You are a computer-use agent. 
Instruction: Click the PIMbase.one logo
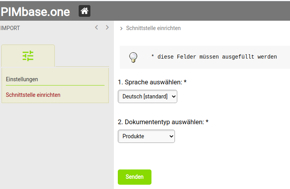(35, 12)
